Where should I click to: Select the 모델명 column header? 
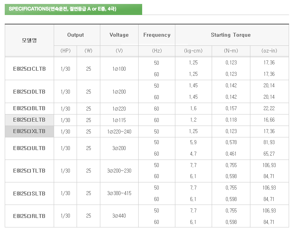pyautogui.click(x=29, y=40)
